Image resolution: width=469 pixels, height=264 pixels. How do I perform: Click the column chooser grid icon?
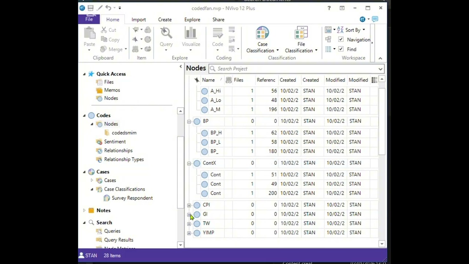[x=374, y=80]
